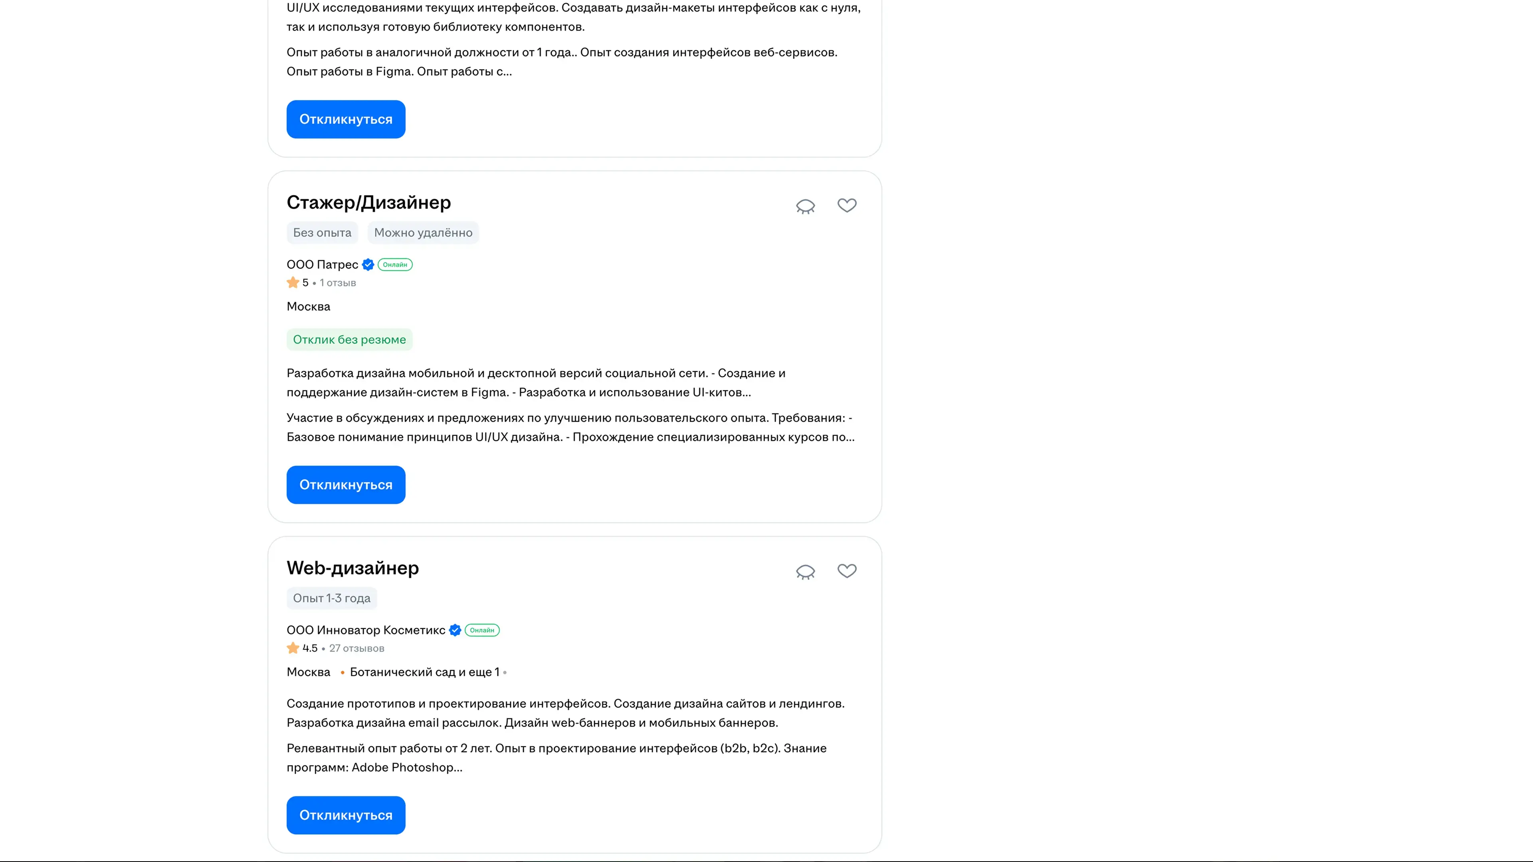The height and width of the screenshot is (862, 1533).
Task: Click the Отклик без резюме label
Action: (x=349, y=340)
